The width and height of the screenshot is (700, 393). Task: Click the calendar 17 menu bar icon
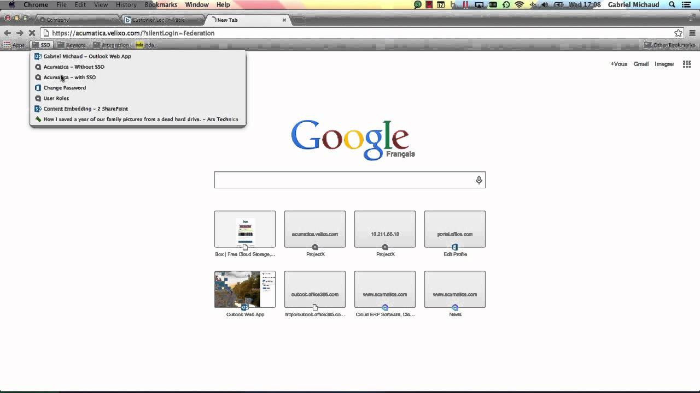[441, 5]
